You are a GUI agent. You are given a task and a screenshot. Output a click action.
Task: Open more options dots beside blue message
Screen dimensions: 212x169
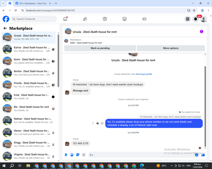tap(93, 123)
